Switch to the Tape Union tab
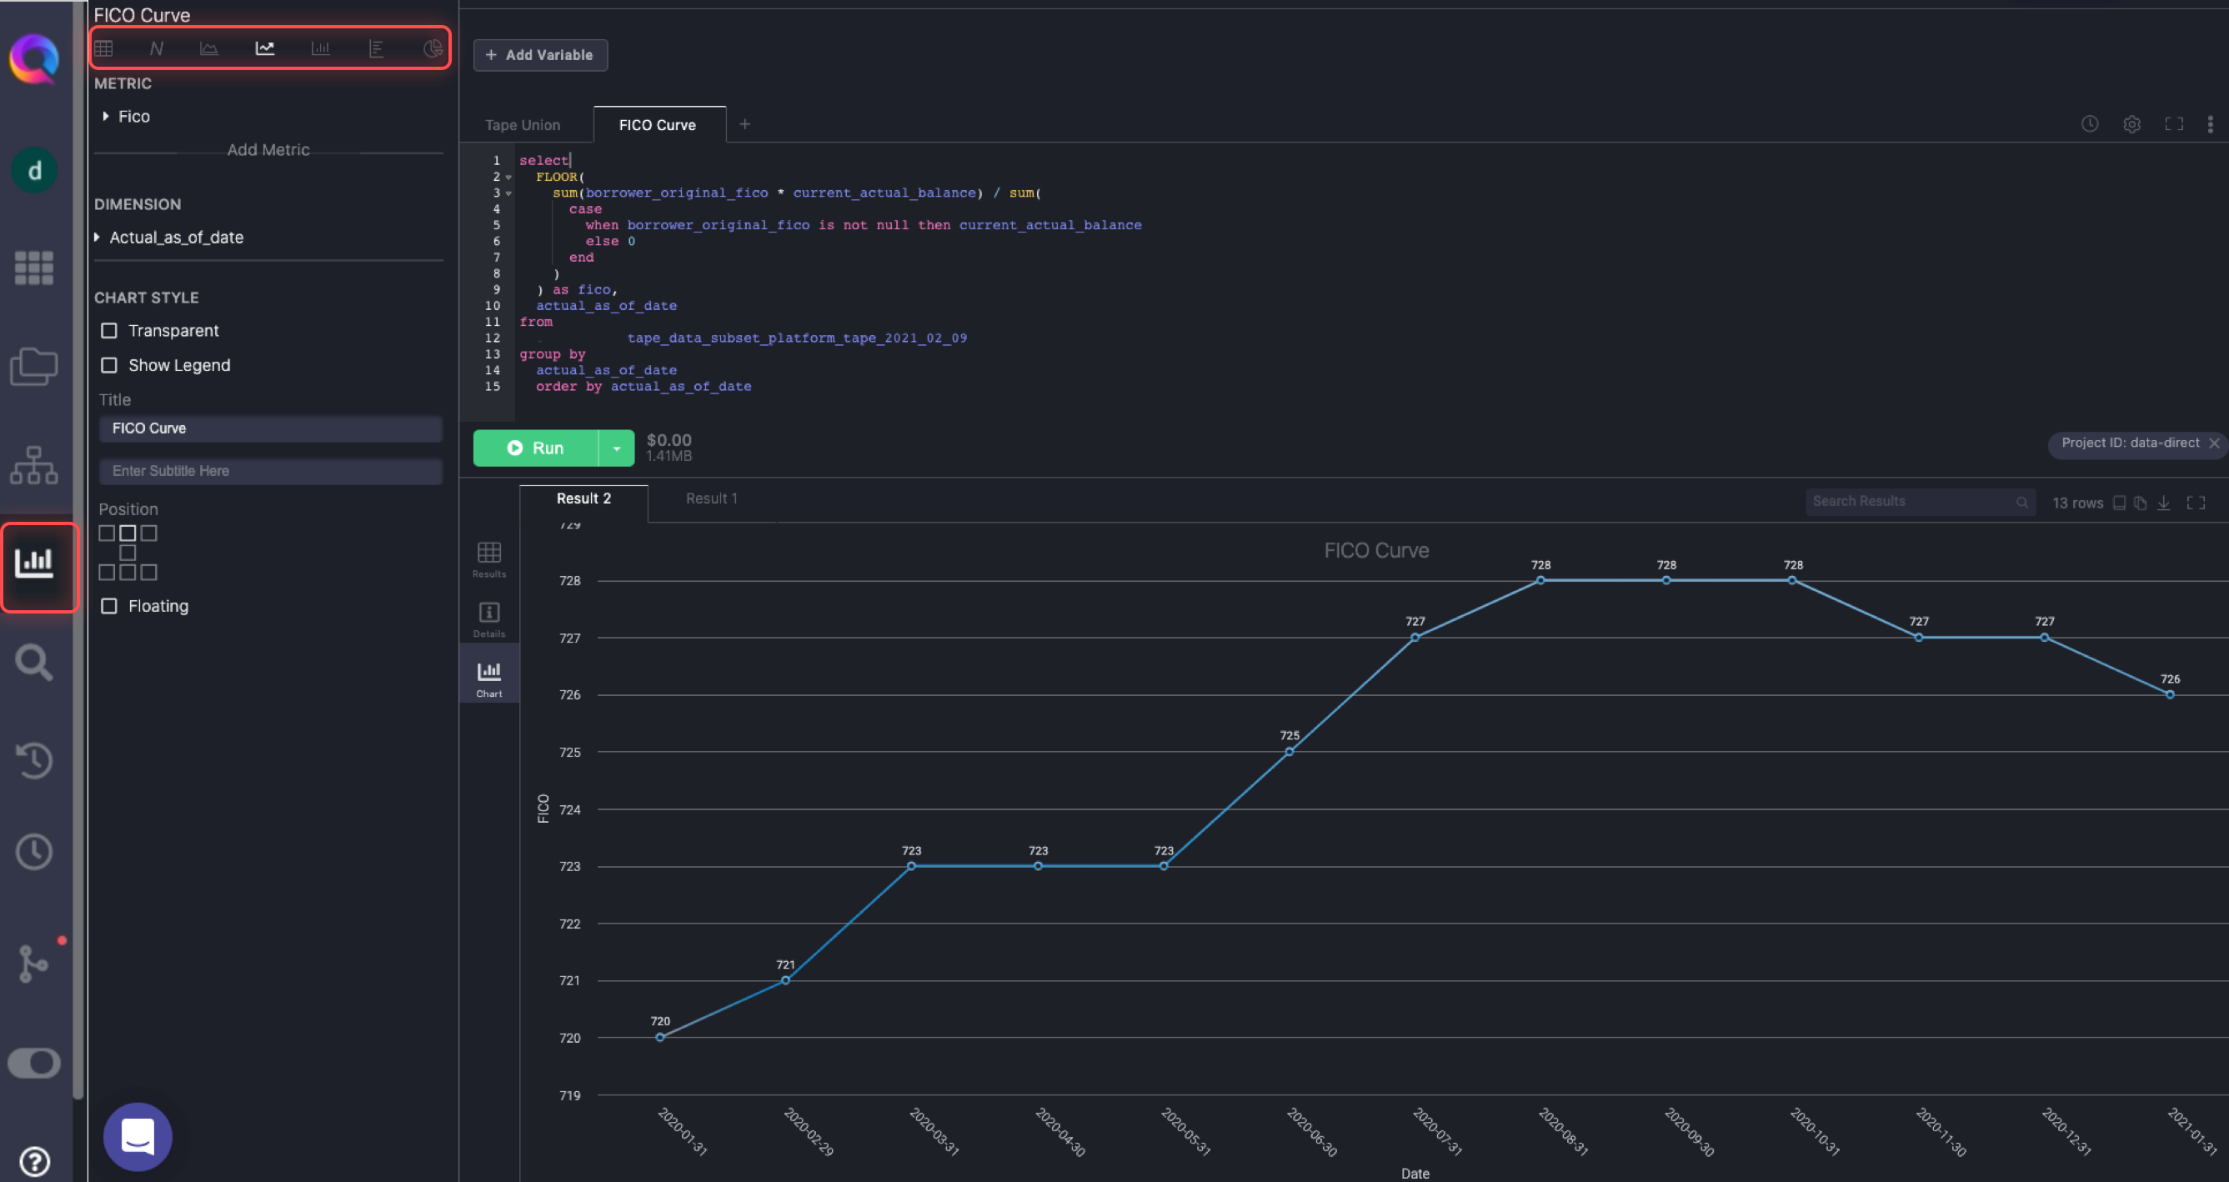The image size is (2229, 1182). pos(522,126)
